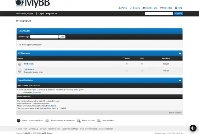Open the Lab Bench forum
Viewport: 199px width, 134px height.
click(29, 69)
